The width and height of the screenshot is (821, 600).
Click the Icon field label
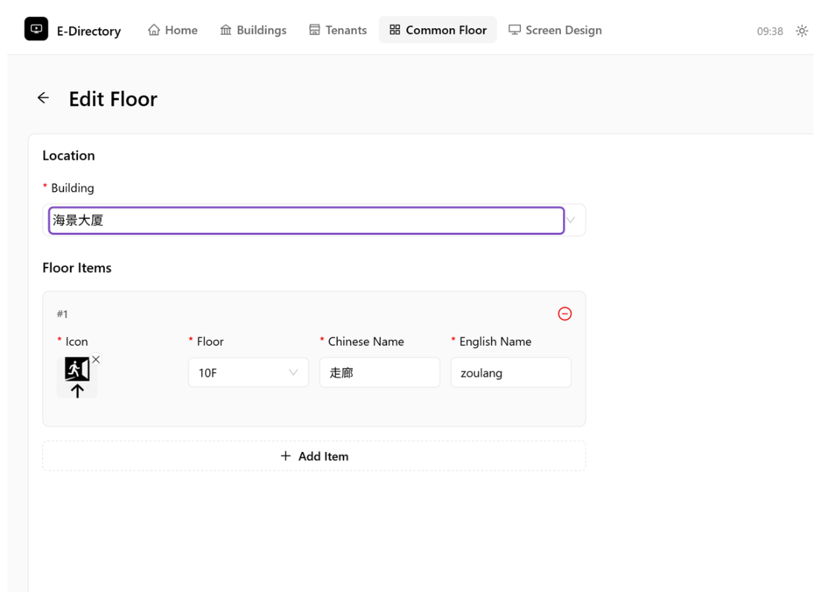click(x=77, y=342)
